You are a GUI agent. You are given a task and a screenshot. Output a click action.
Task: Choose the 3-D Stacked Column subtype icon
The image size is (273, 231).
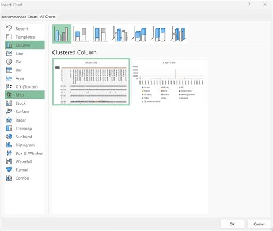pyautogui.click(x=139, y=34)
